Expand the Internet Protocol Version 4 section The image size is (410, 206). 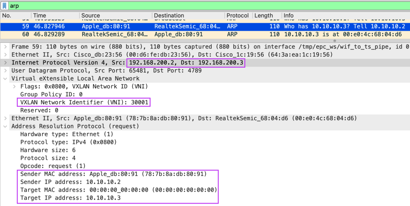(5, 62)
